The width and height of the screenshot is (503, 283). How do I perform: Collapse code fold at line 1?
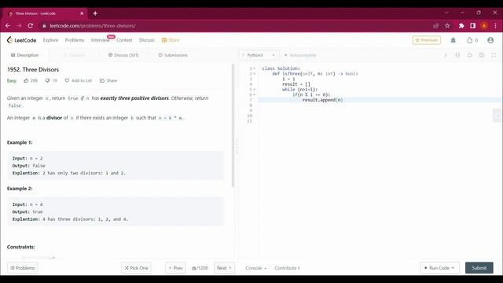tap(255, 68)
